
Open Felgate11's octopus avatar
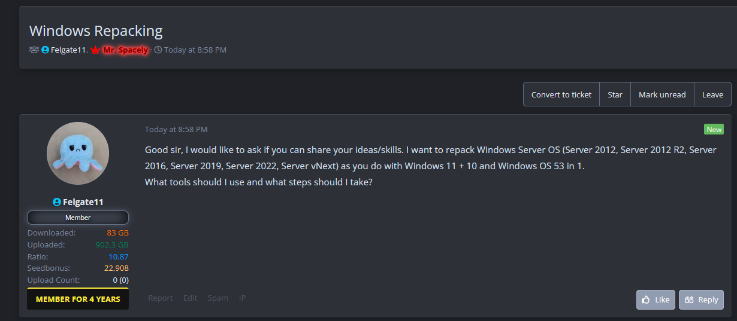click(x=78, y=153)
